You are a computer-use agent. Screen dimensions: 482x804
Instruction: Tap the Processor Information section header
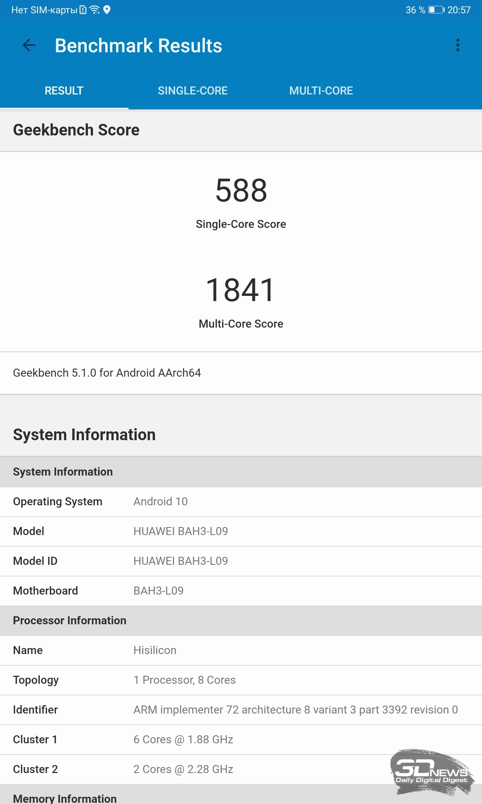241,620
